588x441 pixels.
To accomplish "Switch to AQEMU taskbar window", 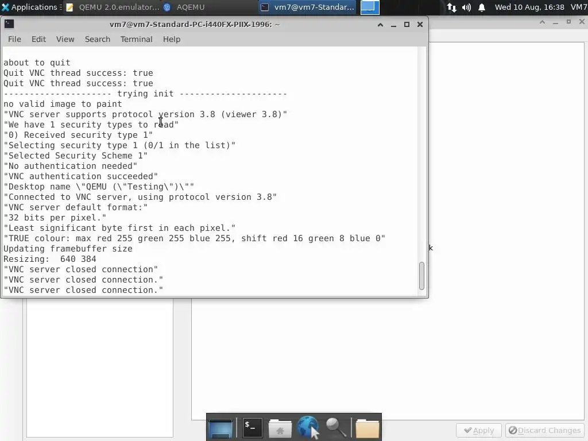I will point(184,7).
